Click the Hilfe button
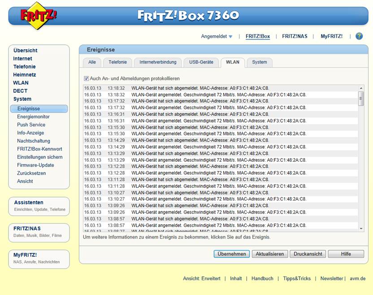This screenshot has height=295, width=373. [346, 254]
